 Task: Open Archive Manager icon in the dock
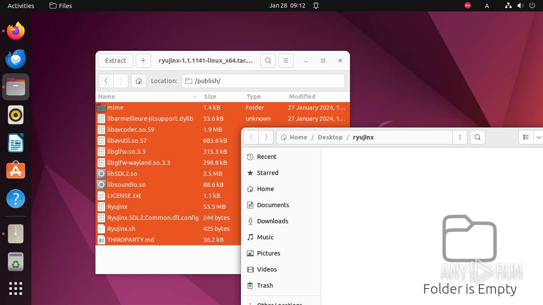tap(16, 234)
